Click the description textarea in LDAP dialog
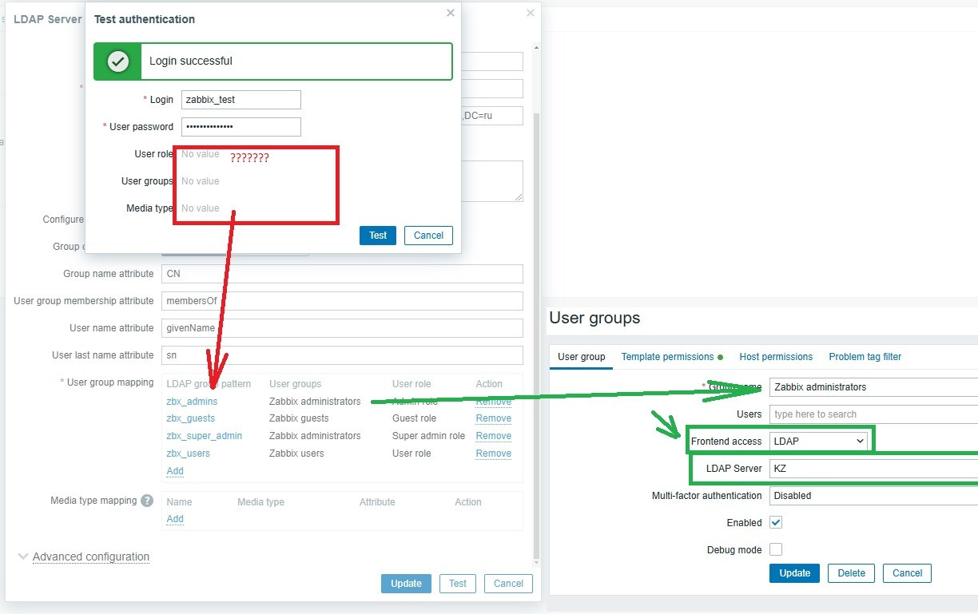Viewport: 978px width, 614px height. coord(492,181)
